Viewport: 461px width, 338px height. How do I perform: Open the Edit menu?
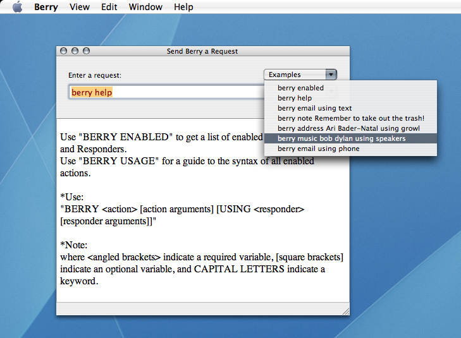tap(109, 7)
